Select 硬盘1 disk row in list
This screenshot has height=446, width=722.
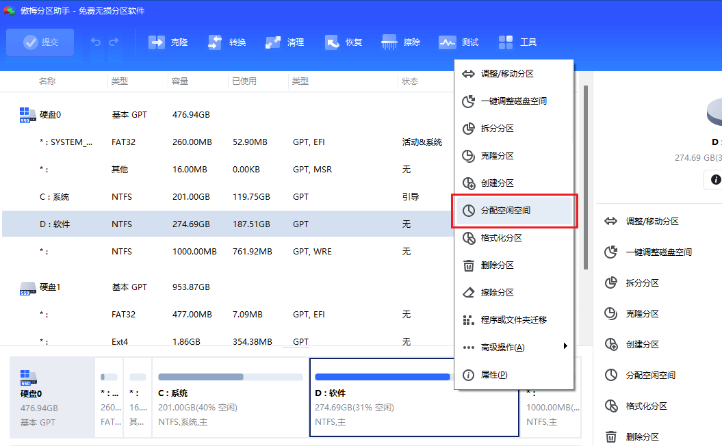pyautogui.click(x=228, y=287)
